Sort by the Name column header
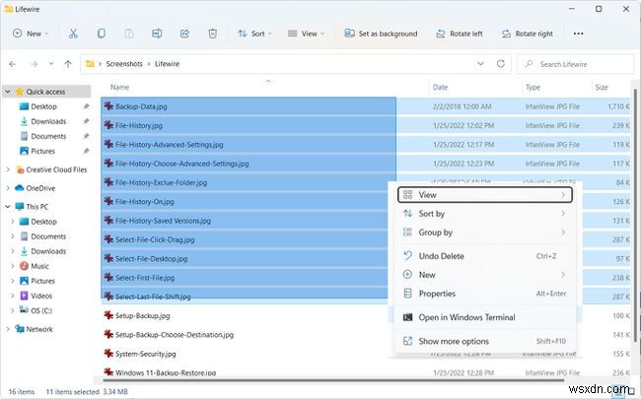 (119, 87)
